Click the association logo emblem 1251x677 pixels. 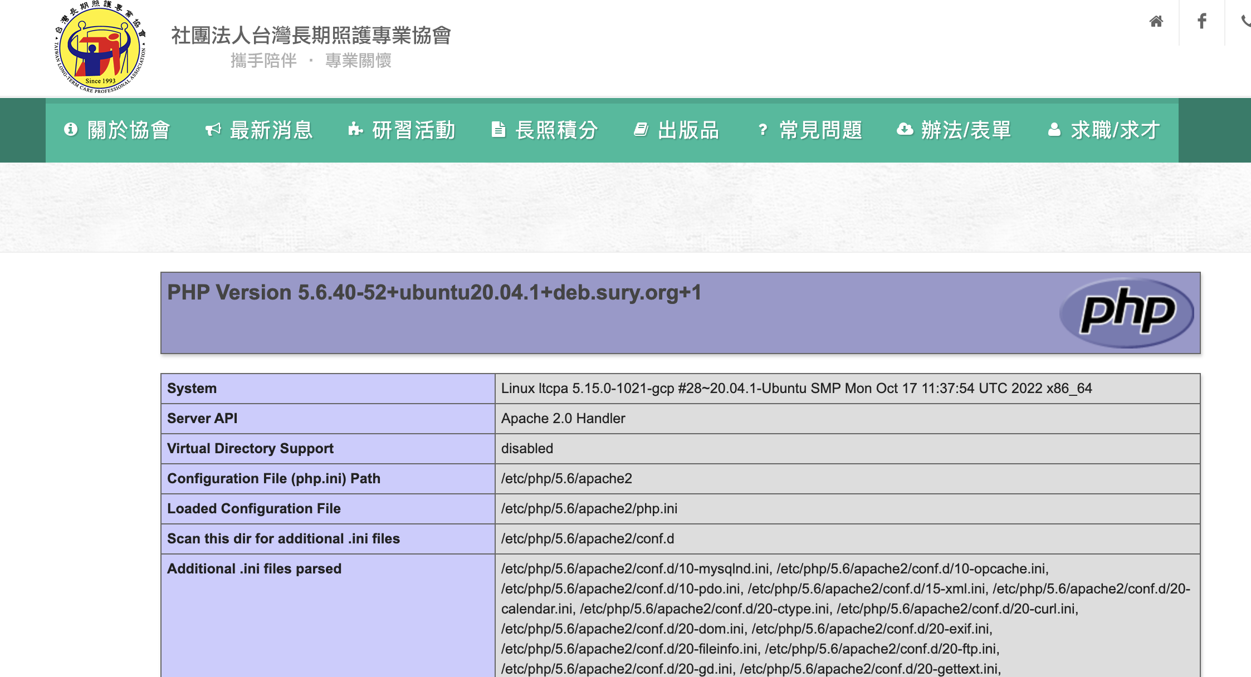pyautogui.click(x=100, y=47)
